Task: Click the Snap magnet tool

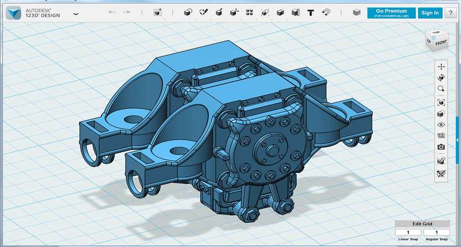Action: tap(326, 12)
